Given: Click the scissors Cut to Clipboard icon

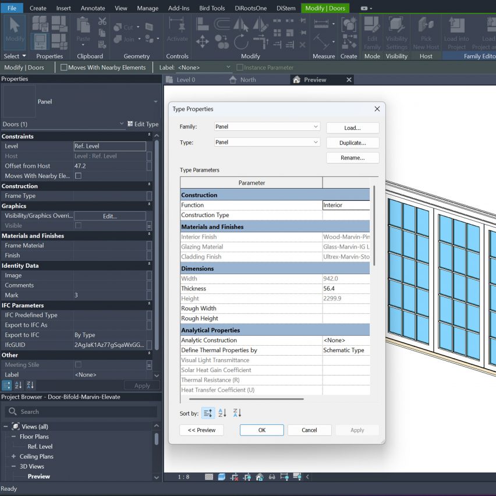Looking at the screenshot, I should tap(102, 22).
